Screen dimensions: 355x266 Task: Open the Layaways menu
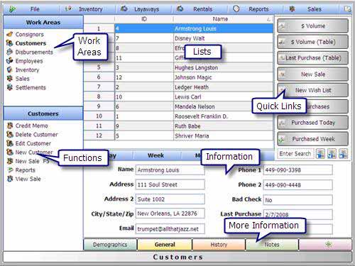click(x=146, y=9)
